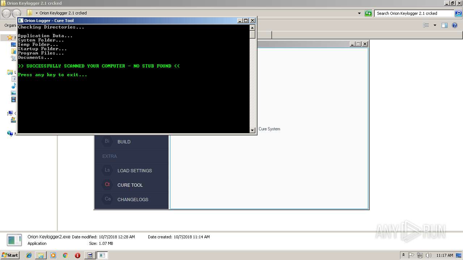Click the volume speaker tray icon
This screenshot has width=463, height=260.
[428, 255]
